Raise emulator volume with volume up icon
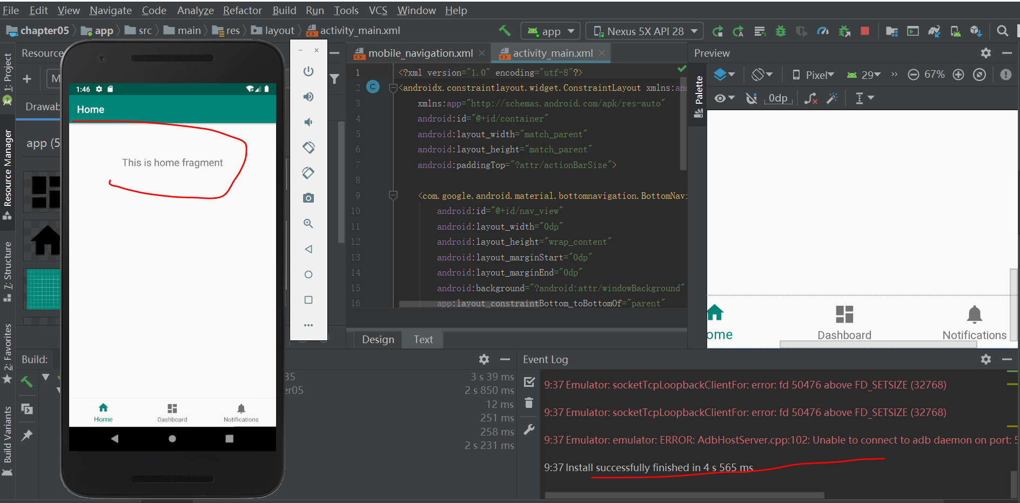Image resolution: width=1020 pixels, height=503 pixels. [x=308, y=97]
